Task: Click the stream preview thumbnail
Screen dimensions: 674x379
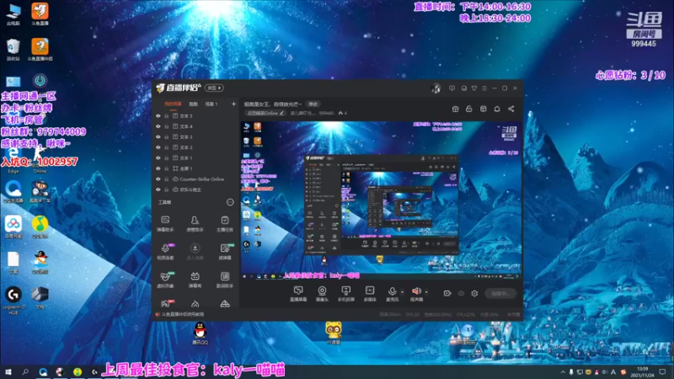Action: point(382,200)
